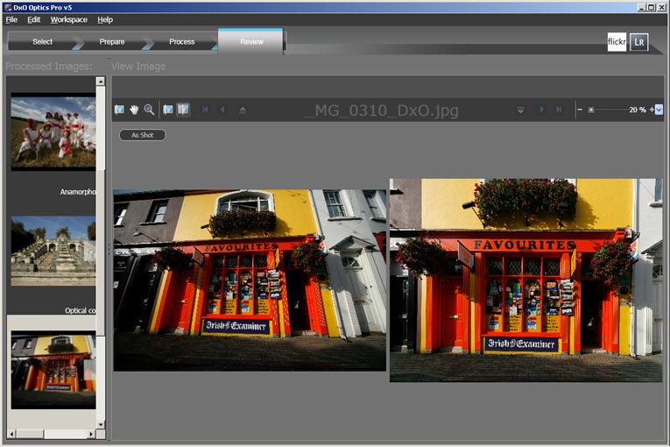Click the fit-image view icon in toolbar
670x447 pixels.
coord(119,110)
